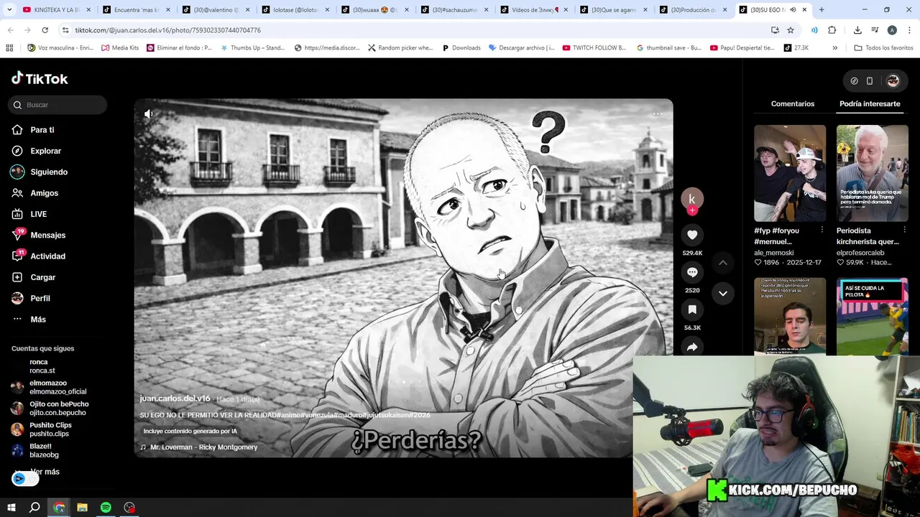Screen dimensions: 920x517
Task: Open Chrome downloads icon
Action: (857, 30)
